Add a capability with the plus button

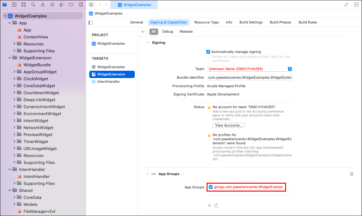point(143,32)
